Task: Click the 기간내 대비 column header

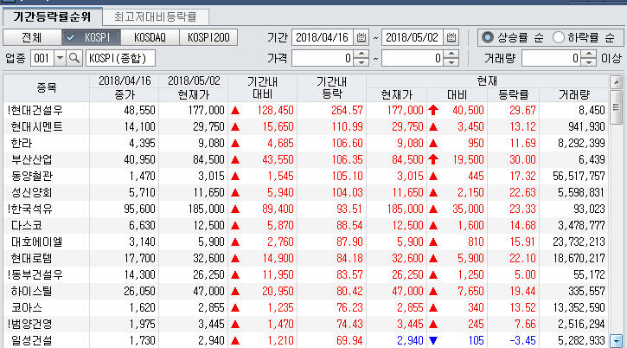Action: (262, 87)
